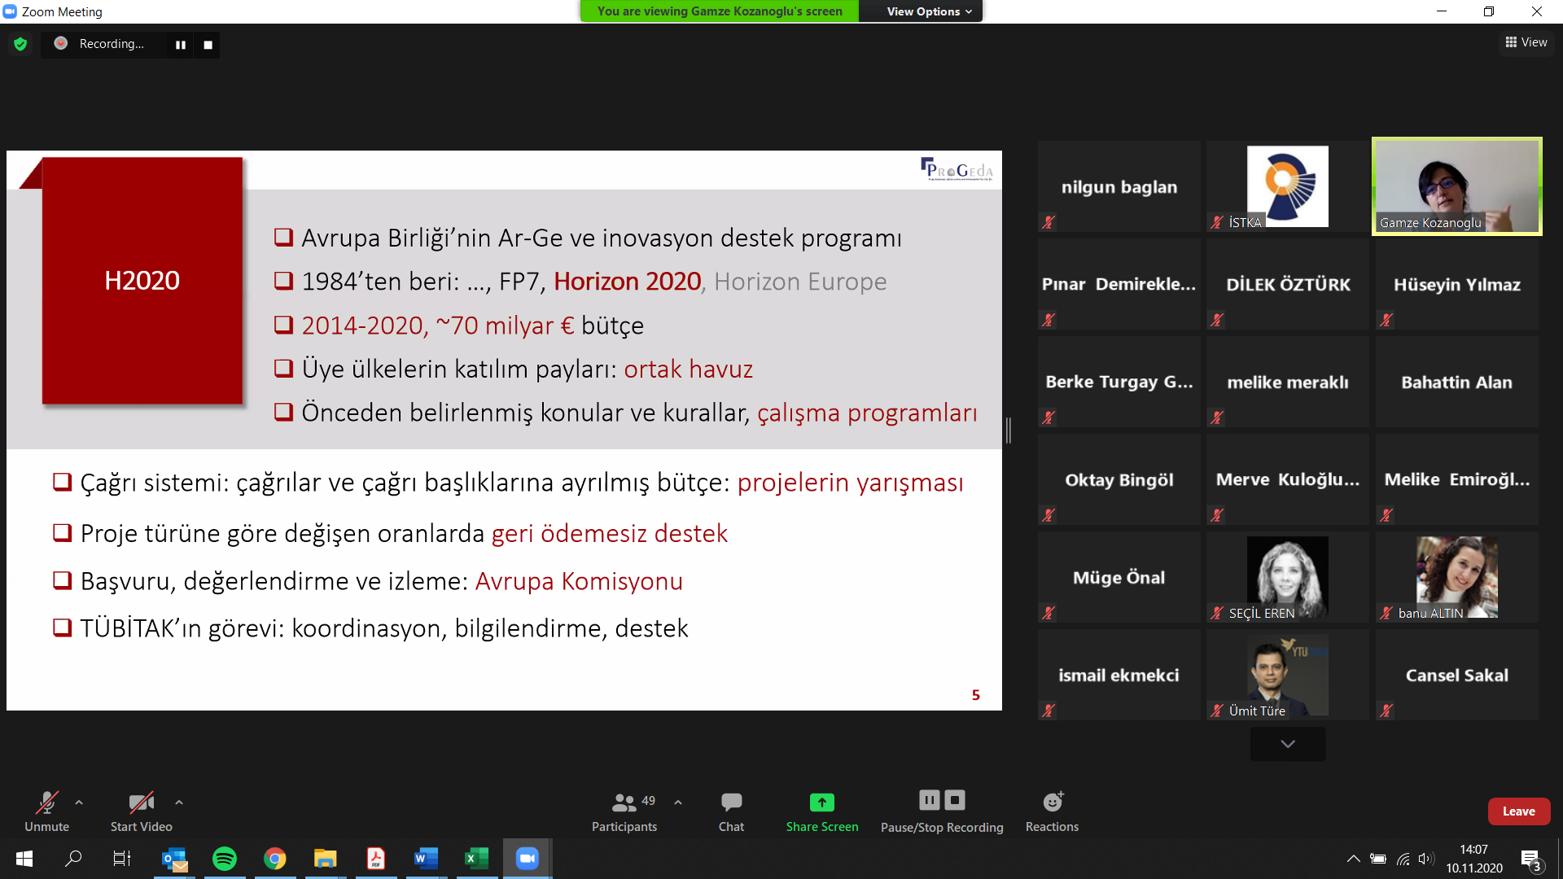The width and height of the screenshot is (1563, 879).
Task: Select ismail ekmekci participant tile
Action: click(1119, 675)
